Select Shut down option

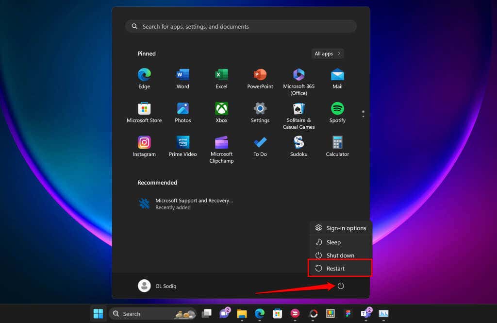340,255
